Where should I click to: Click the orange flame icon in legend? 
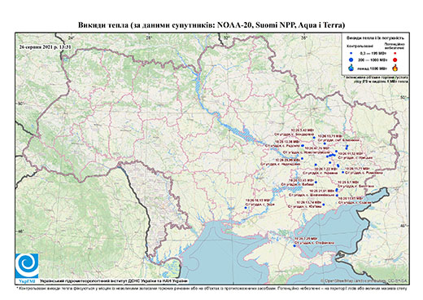point(395,68)
